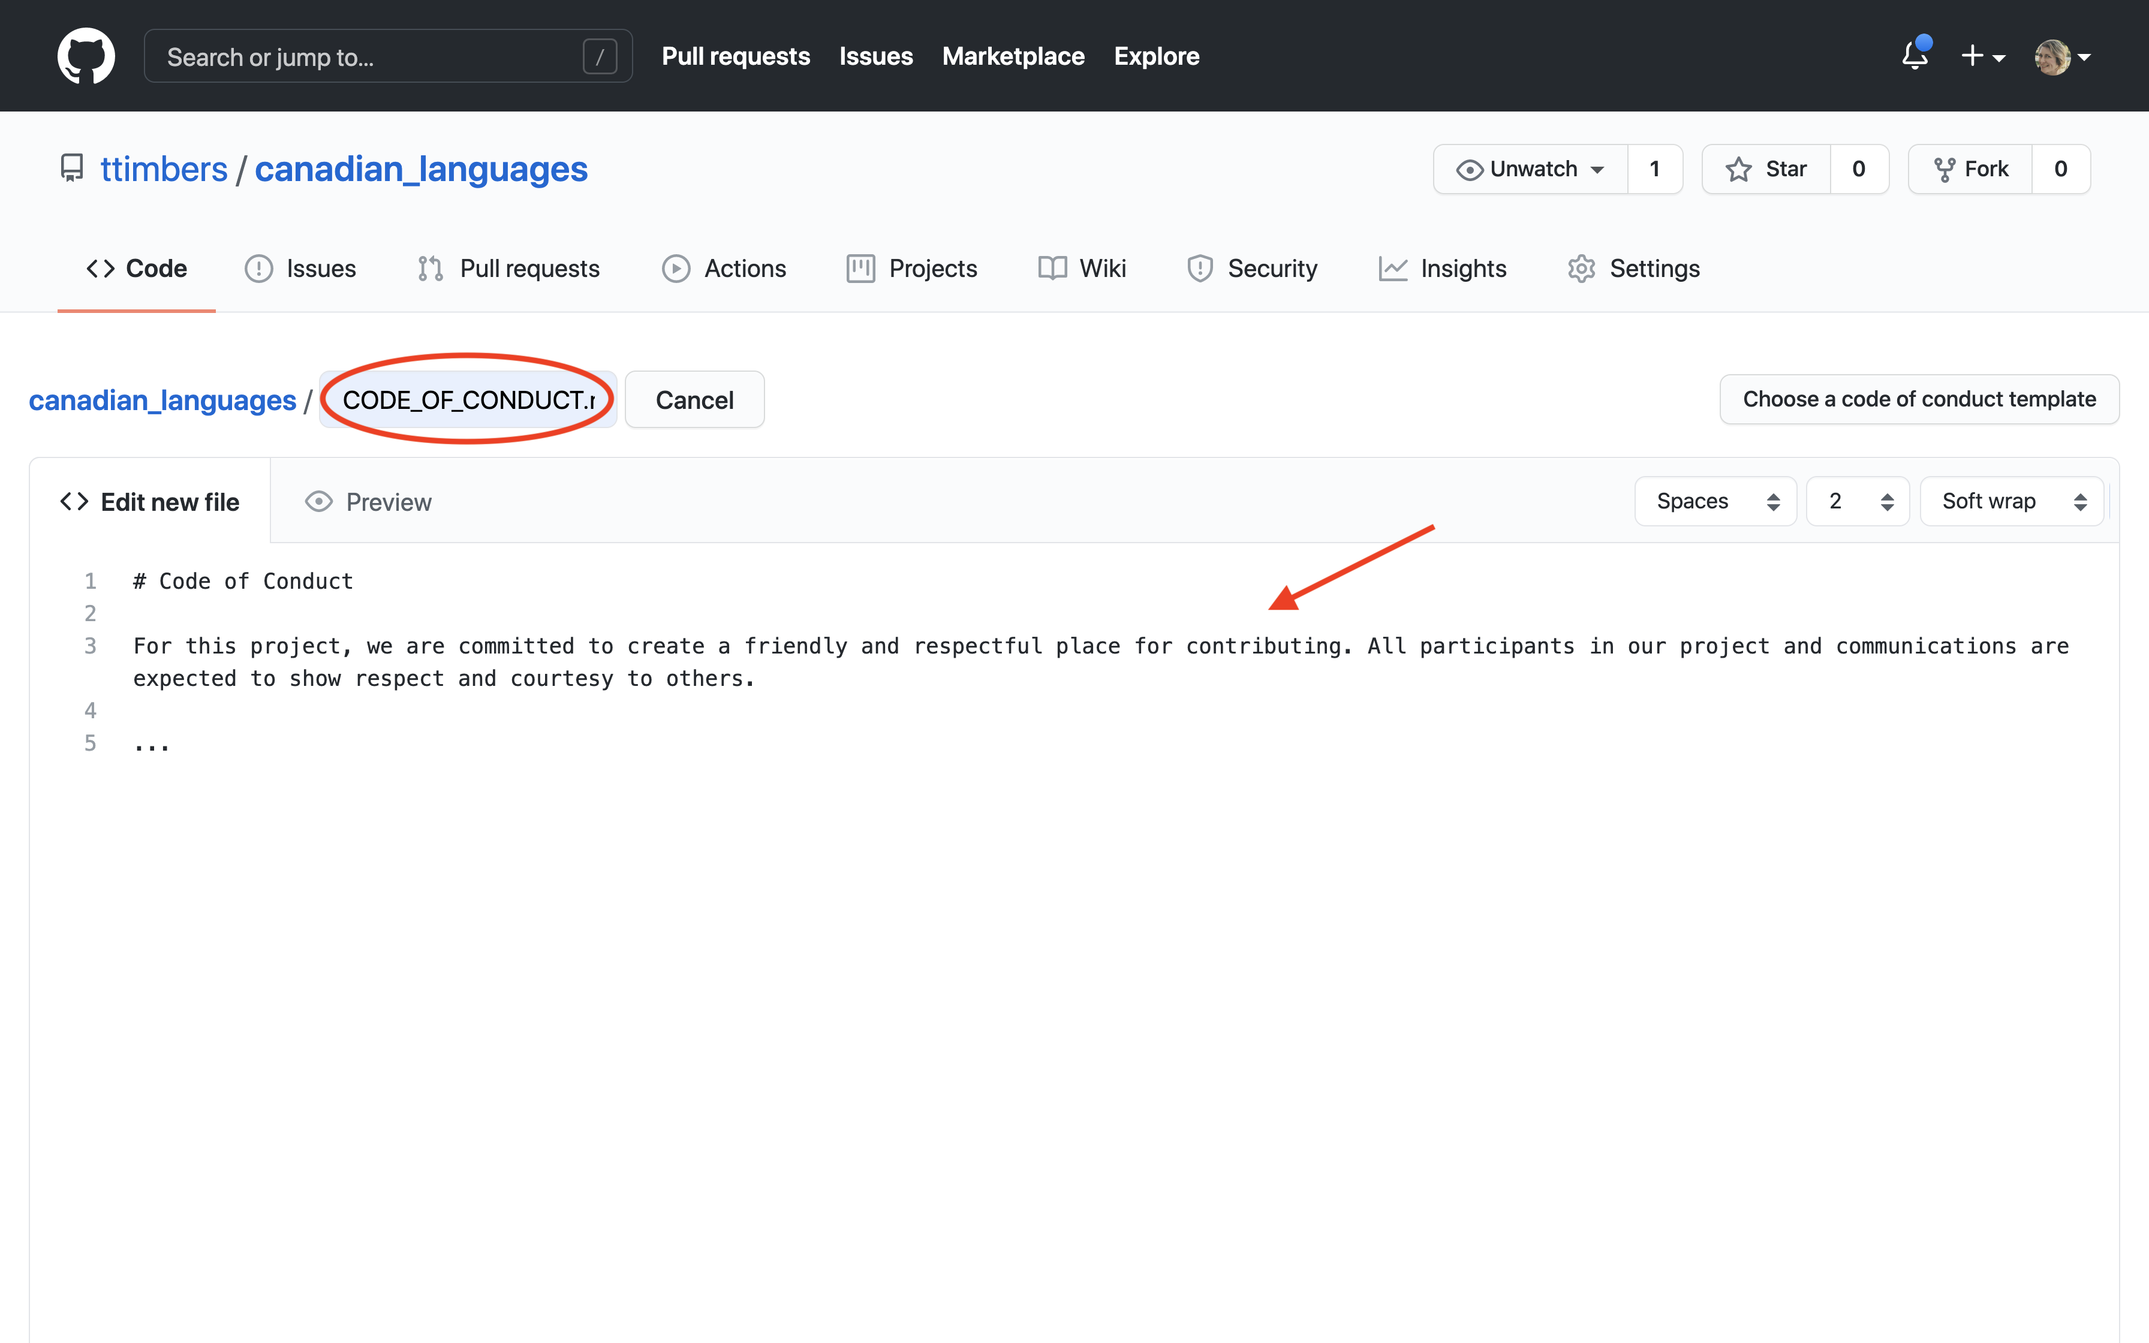This screenshot has height=1343, width=2149.
Task: Open the plus create-new dropdown
Action: pos(1982,56)
